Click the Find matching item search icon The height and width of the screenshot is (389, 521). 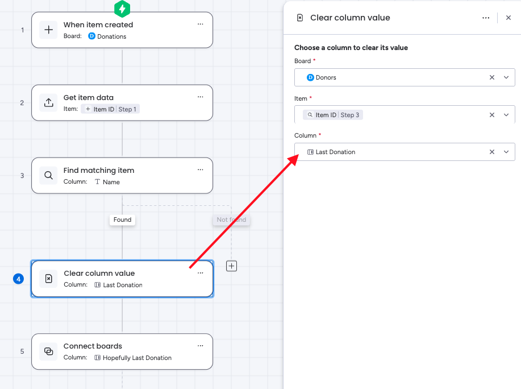49,176
